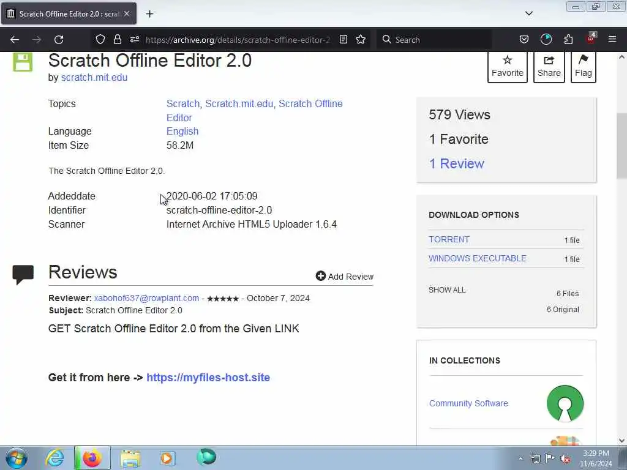Click the padlock site security icon
This screenshot has width=627, height=470.
117,39
